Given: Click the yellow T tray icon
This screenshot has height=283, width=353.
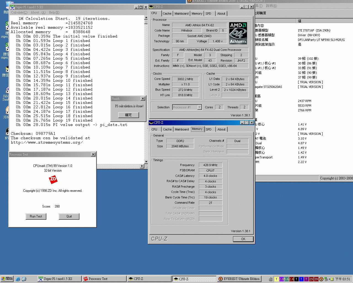Looking at the screenshot, I should pos(277,279).
